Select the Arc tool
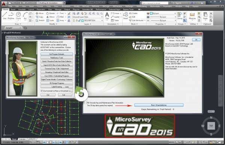Viewport: 225px width, 145px height. pyautogui.click(x=25, y=16)
